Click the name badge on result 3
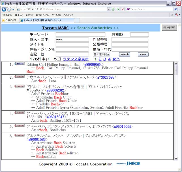The image size is (182, 172). (x=20, y=86)
